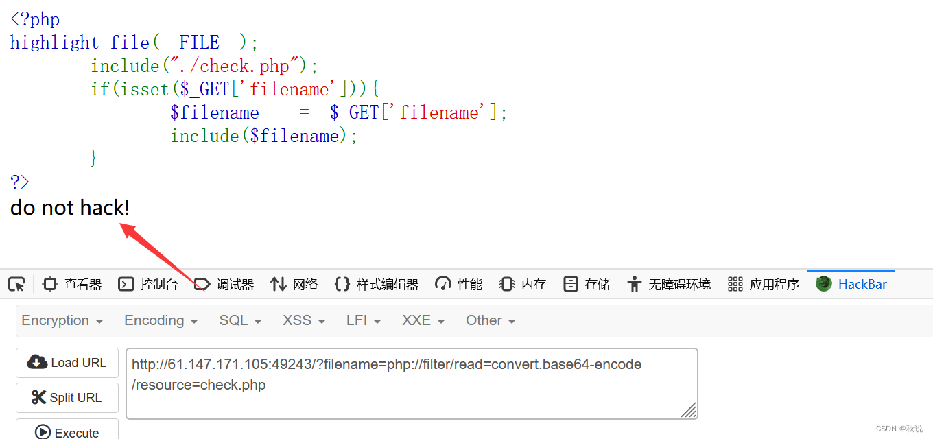
Task: Open the Storage (存储) tab
Action: coord(587,284)
